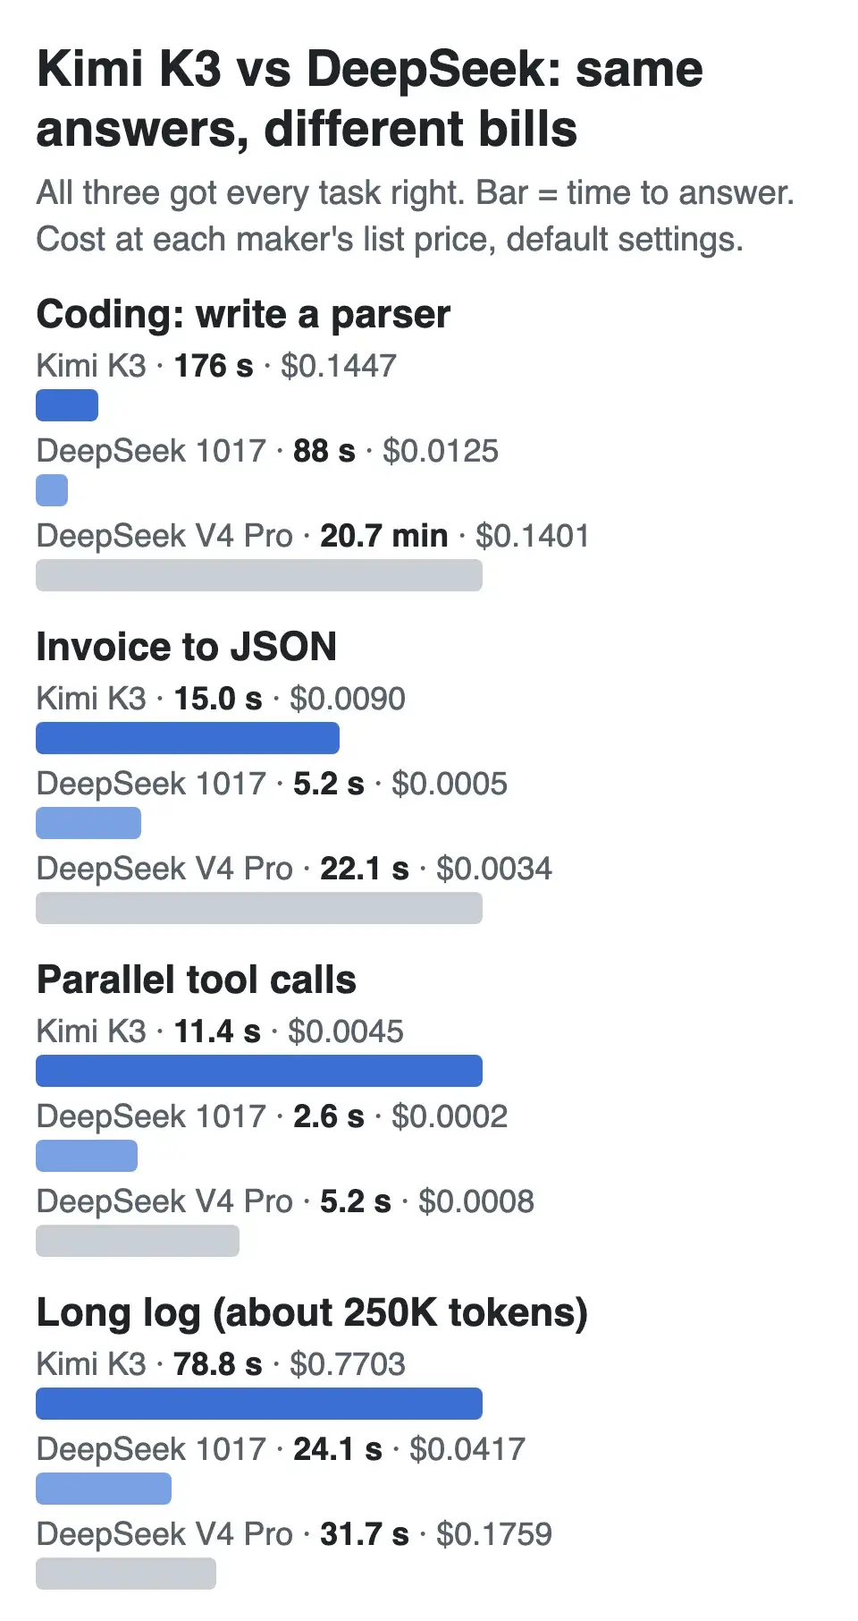Select the 'Long log (about 250K tokens)' heading
Screen dimensions: 858x1621
[x=312, y=1313]
